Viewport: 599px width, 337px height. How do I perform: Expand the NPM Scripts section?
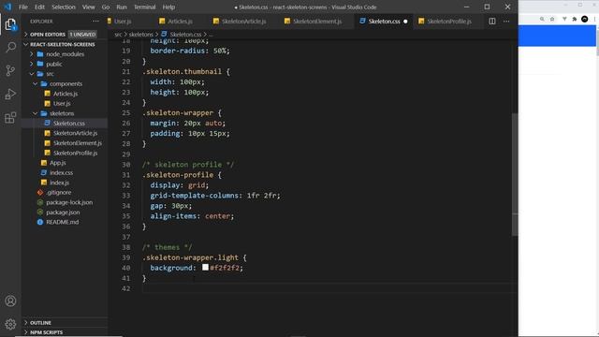[x=65, y=332]
